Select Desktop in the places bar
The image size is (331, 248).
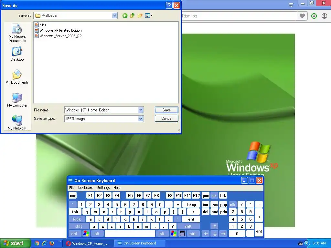coord(17,54)
